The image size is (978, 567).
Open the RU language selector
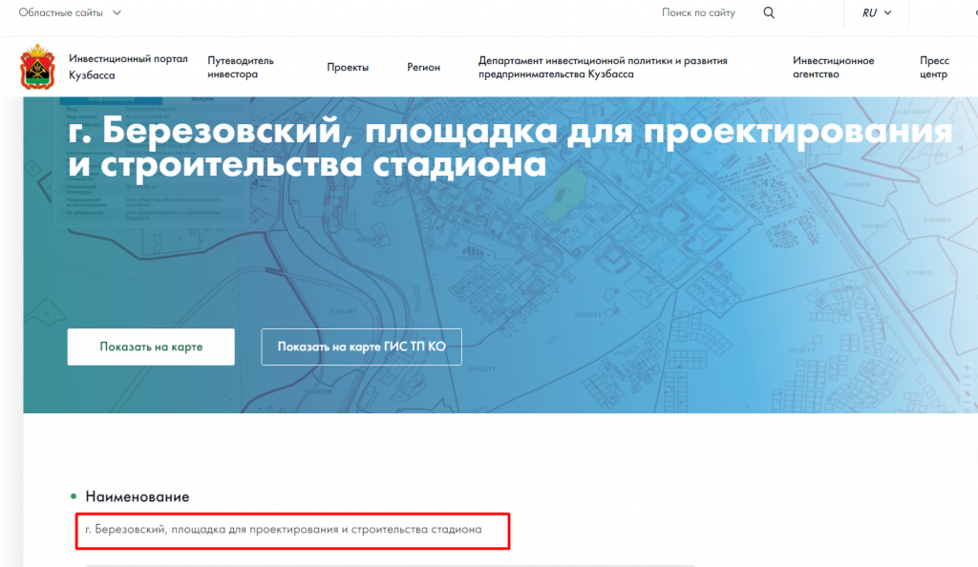[x=877, y=12]
